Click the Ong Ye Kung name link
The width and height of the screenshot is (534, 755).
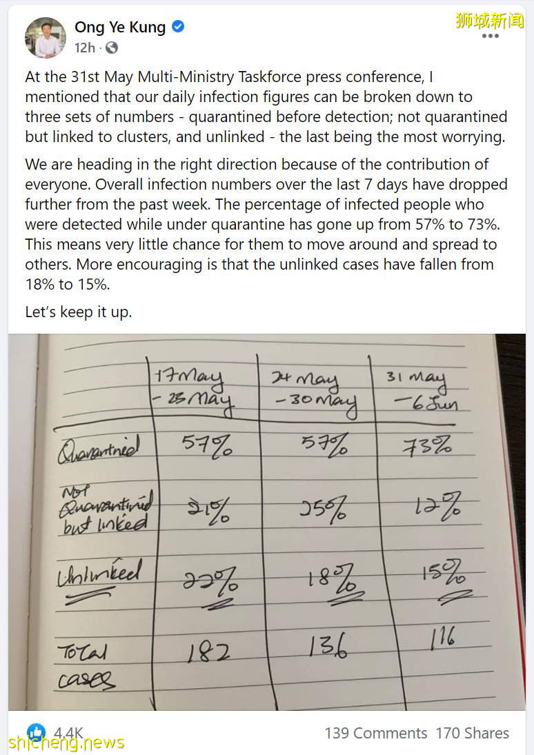(120, 28)
